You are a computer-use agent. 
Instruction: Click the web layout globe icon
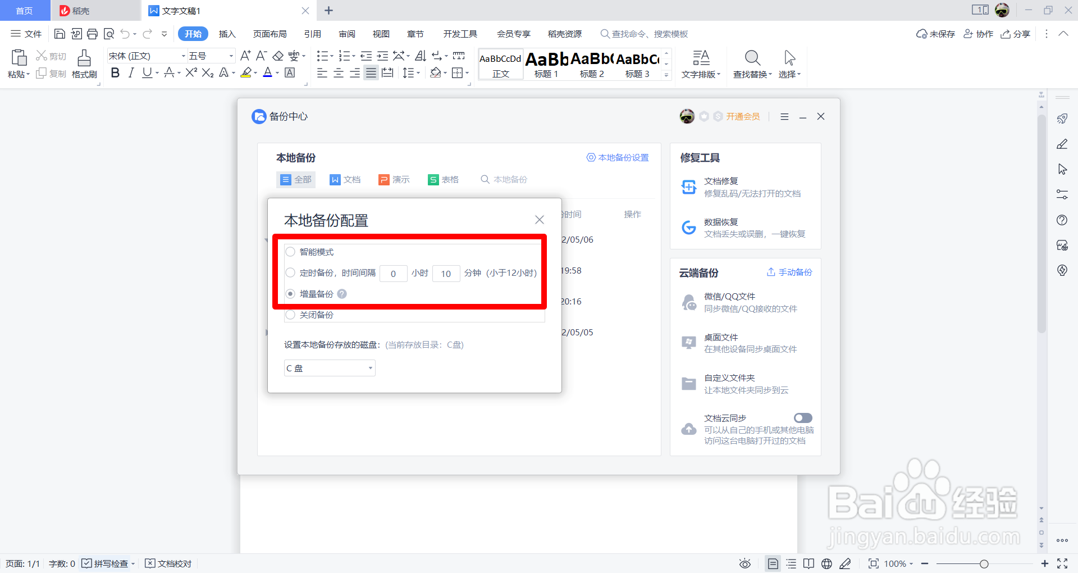tap(826, 563)
